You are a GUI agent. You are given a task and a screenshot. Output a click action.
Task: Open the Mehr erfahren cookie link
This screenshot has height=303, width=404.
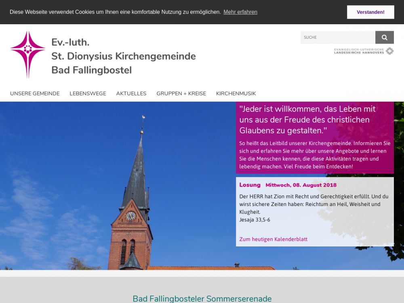point(240,12)
